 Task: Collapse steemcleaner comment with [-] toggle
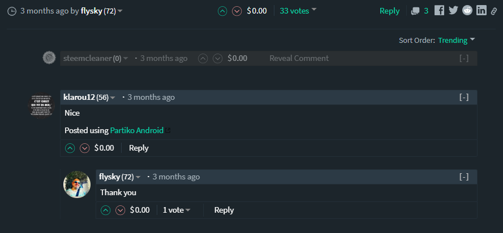pos(464,58)
